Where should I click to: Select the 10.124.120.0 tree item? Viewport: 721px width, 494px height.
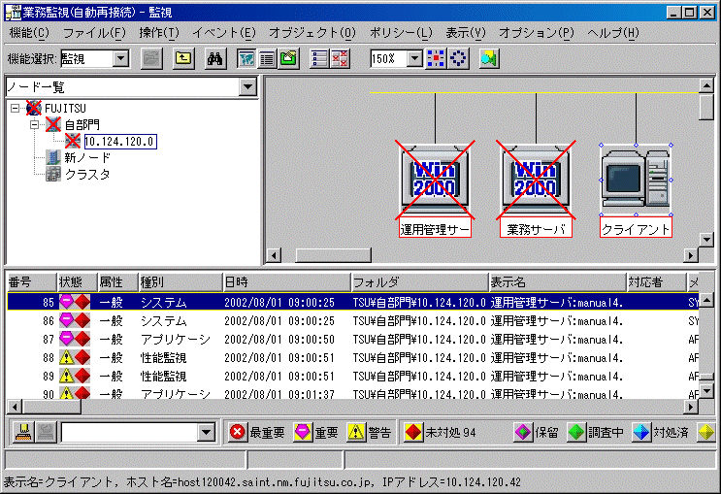click(120, 141)
